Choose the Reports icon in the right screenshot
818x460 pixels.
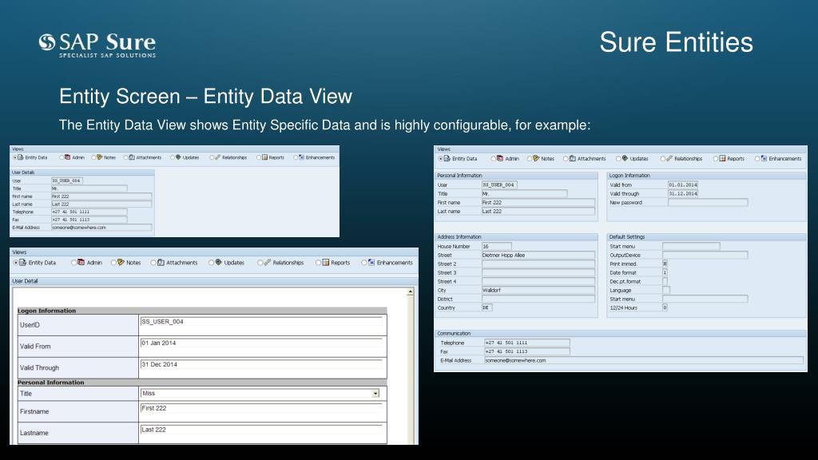coord(722,158)
